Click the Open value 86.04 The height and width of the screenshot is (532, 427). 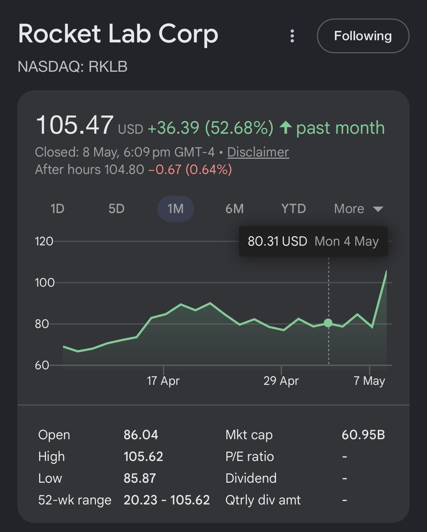pos(141,435)
